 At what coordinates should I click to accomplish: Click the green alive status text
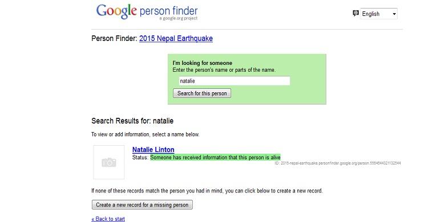pos(216,157)
